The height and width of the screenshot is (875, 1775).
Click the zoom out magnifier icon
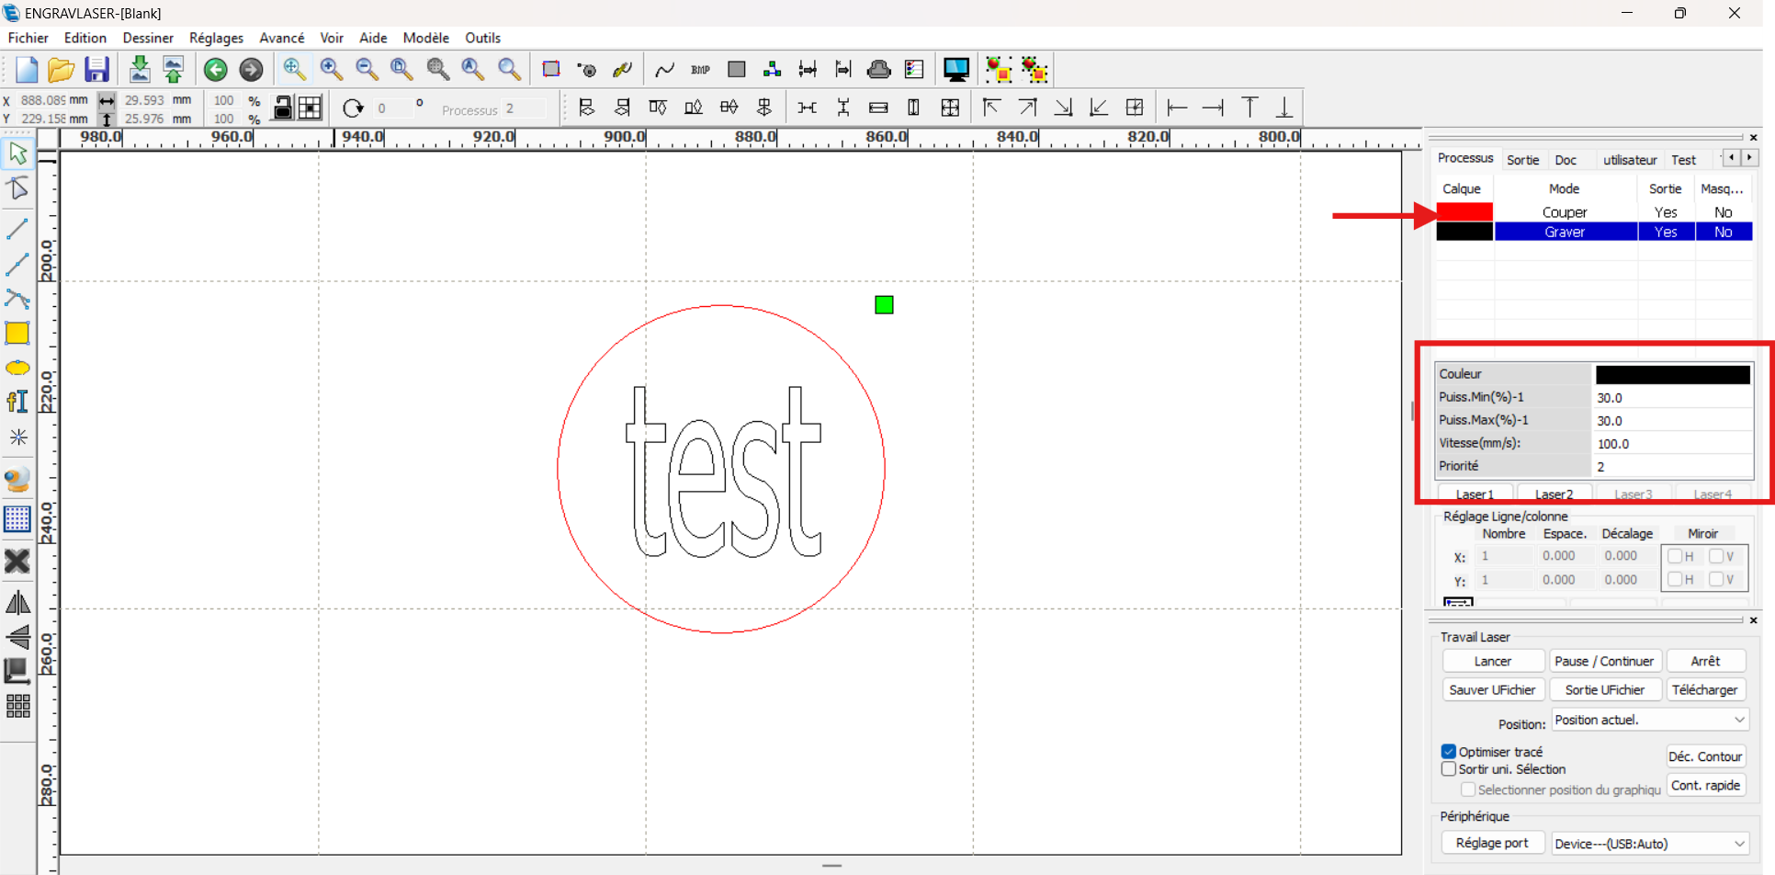pyautogui.click(x=367, y=70)
